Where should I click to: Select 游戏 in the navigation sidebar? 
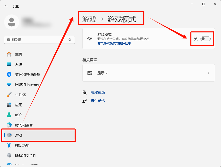click(18, 135)
